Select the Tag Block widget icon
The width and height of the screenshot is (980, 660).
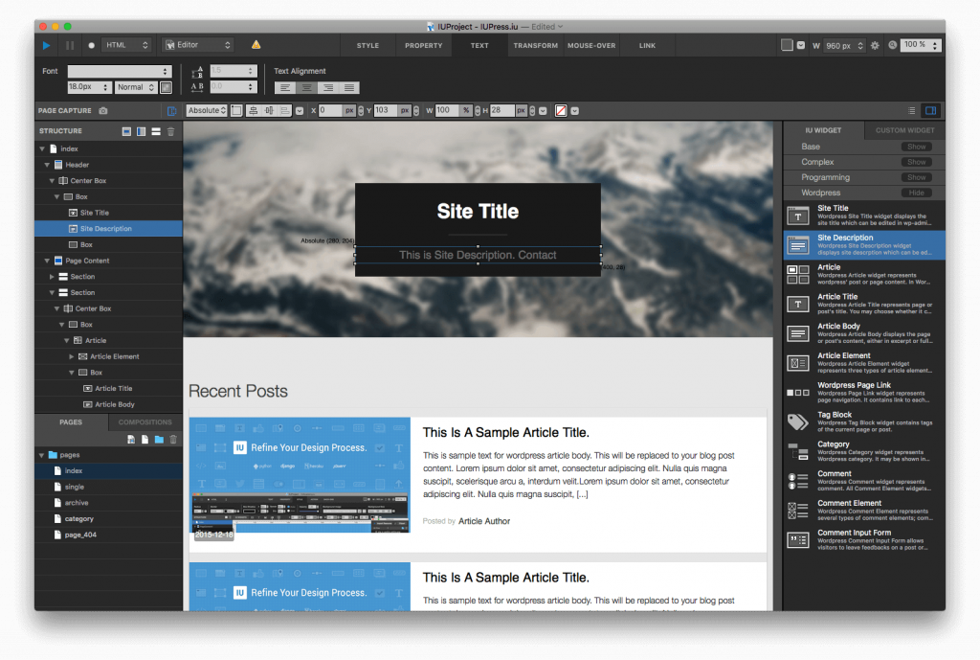pos(797,422)
